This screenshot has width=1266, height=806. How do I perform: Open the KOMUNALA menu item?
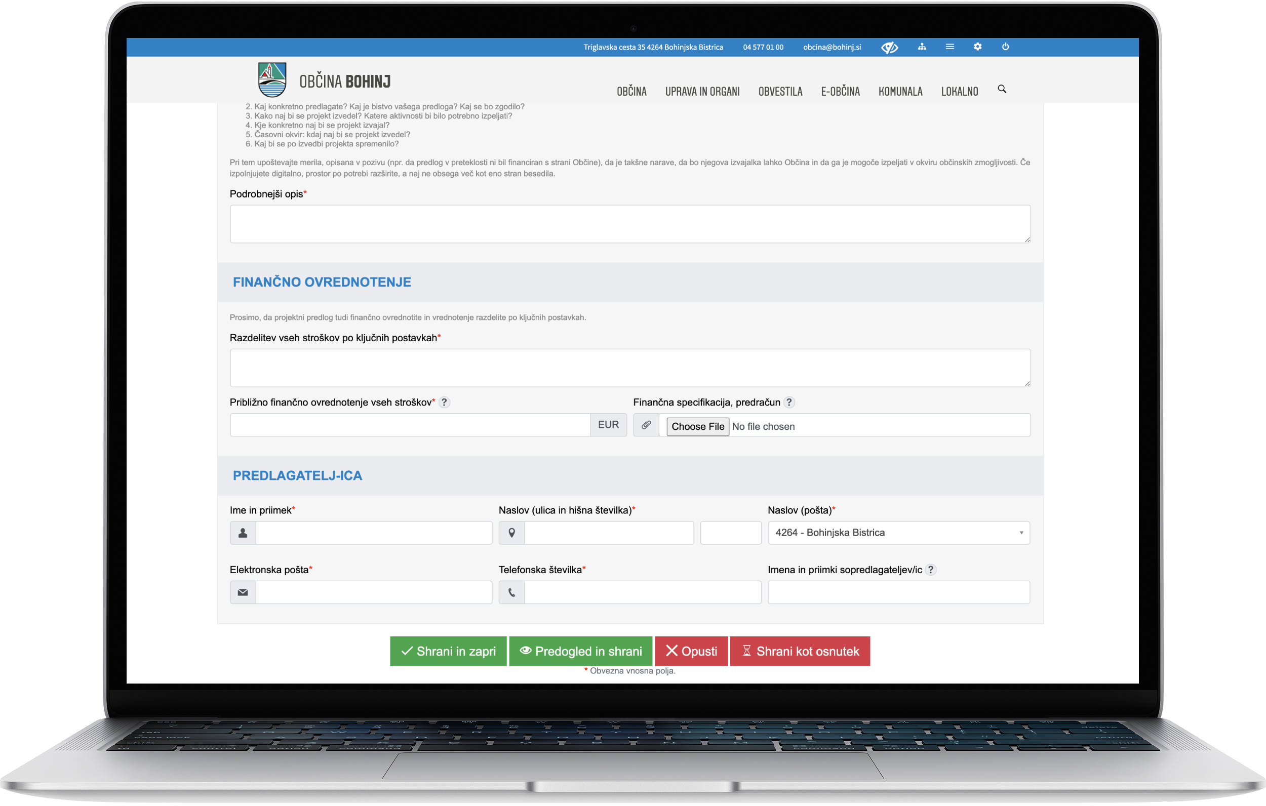[900, 92]
